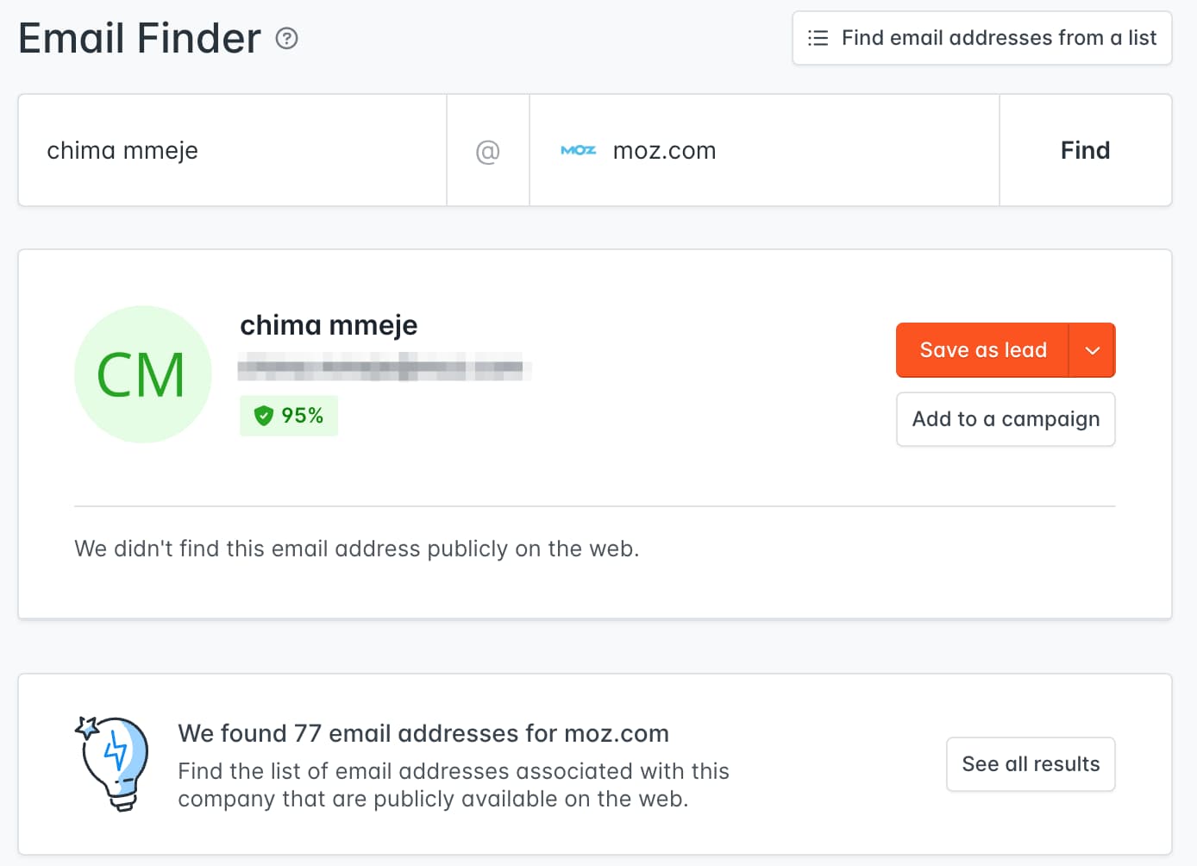Click the green shield verification icon

pos(264,416)
